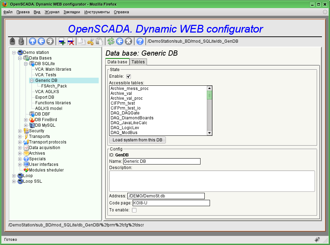The image size is (330, 245).
Task: Expand the DB MySQL tree node
Action: [x=26, y=125]
